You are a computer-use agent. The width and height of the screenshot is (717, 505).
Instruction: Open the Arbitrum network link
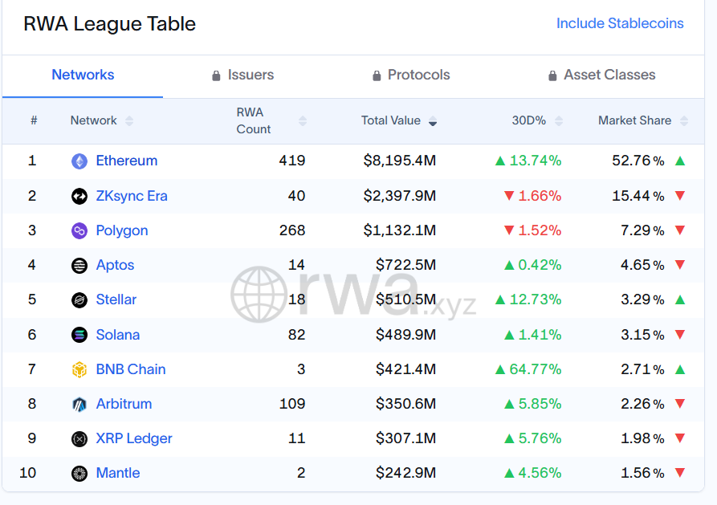(124, 404)
